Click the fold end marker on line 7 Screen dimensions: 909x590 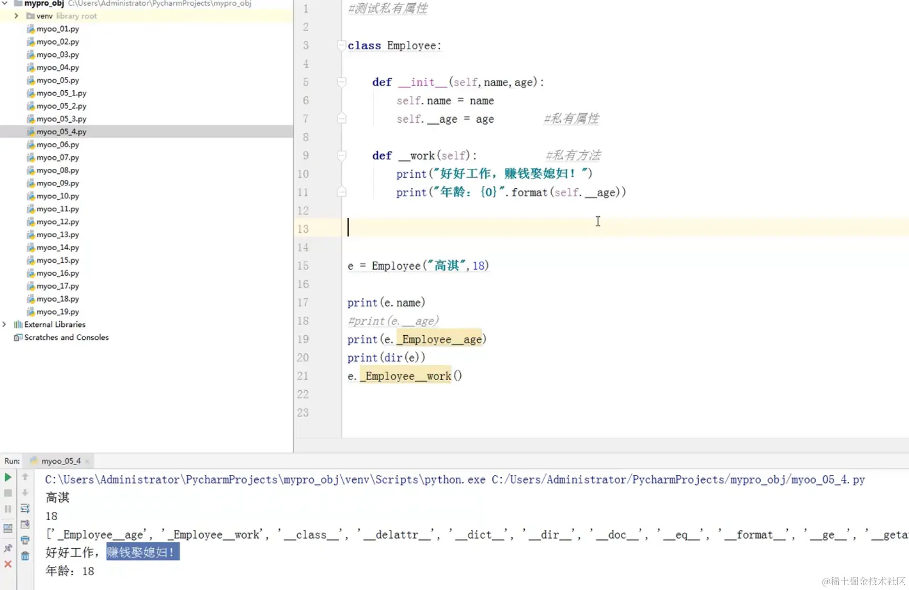pyautogui.click(x=341, y=119)
